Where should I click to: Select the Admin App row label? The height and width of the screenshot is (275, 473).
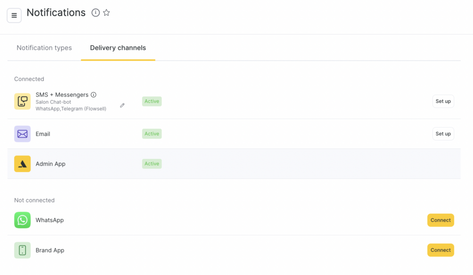coord(50,164)
